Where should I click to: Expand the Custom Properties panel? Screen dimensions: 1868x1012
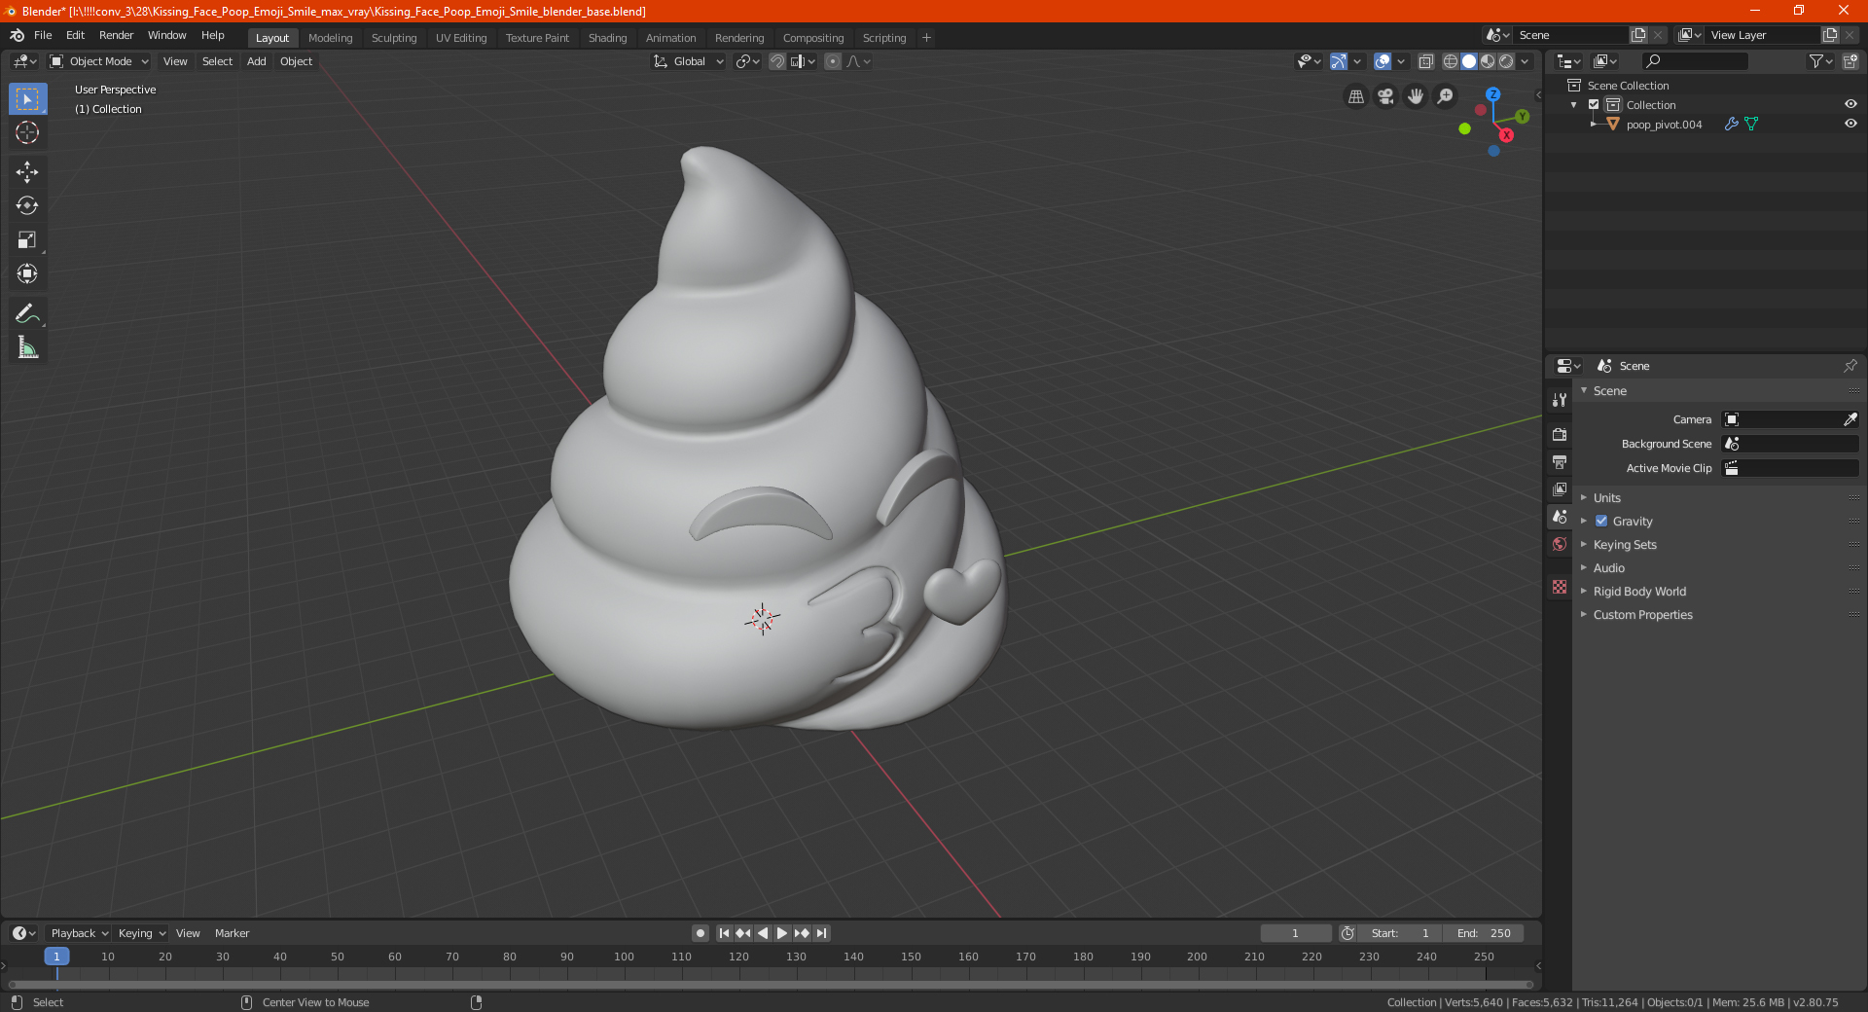pyautogui.click(x=1642, y=615)
